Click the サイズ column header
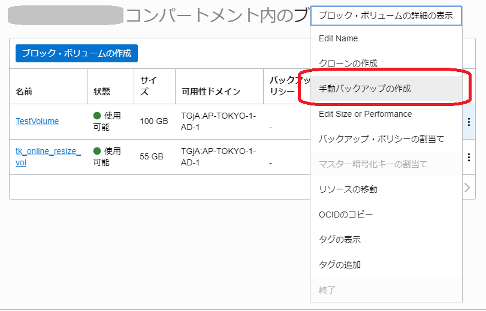This screenshot has width=486, height=311. pos(149,86)
